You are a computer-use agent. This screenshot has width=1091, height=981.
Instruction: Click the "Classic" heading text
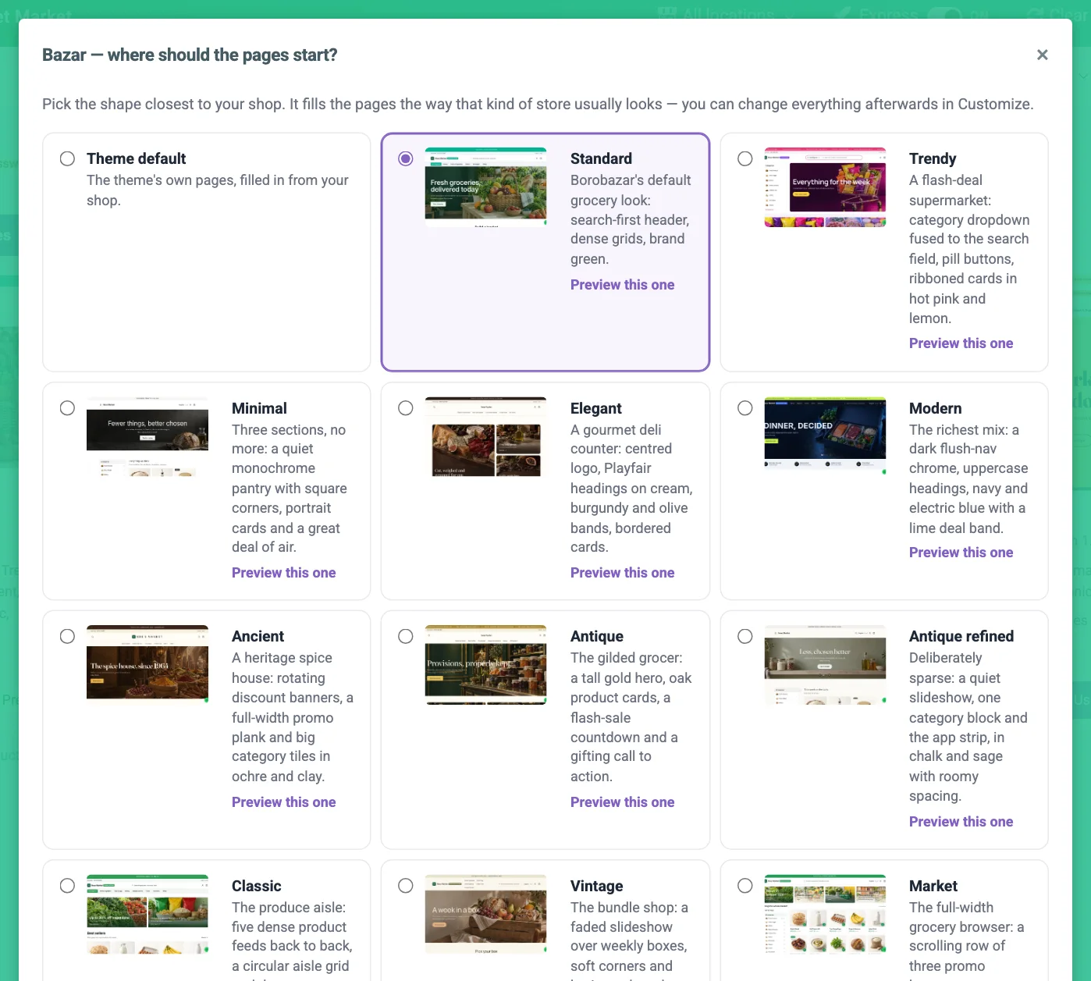[256, 886]
